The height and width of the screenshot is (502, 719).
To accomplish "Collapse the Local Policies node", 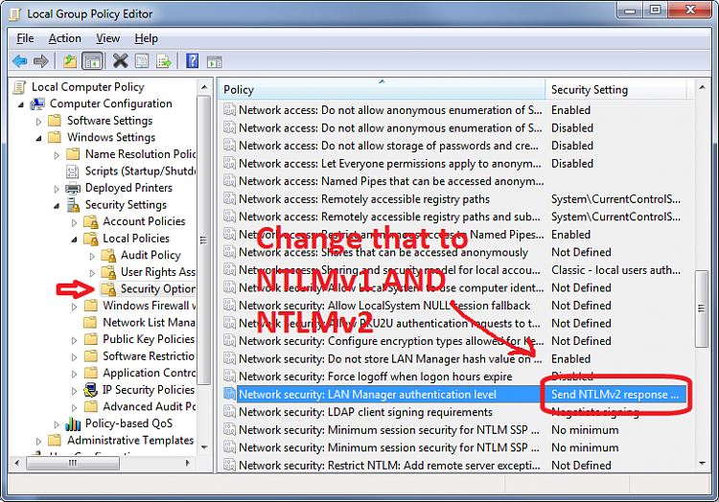I will pyautogui.click(x=74, y=240).
